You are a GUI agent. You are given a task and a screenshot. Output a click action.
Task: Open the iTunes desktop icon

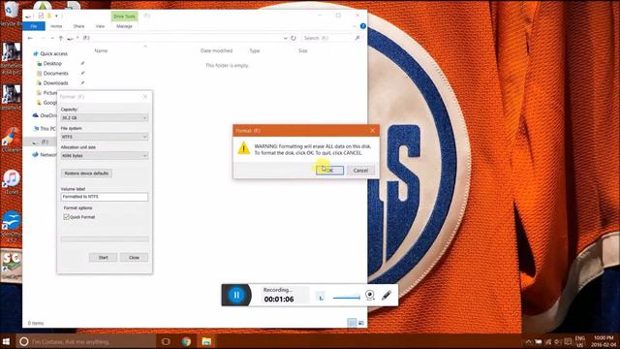[11, 182]
